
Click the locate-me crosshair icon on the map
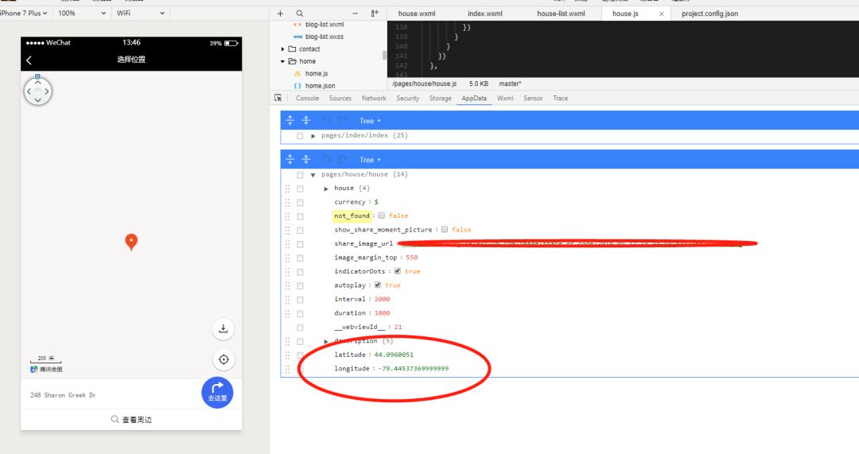[x=223, y=359]
